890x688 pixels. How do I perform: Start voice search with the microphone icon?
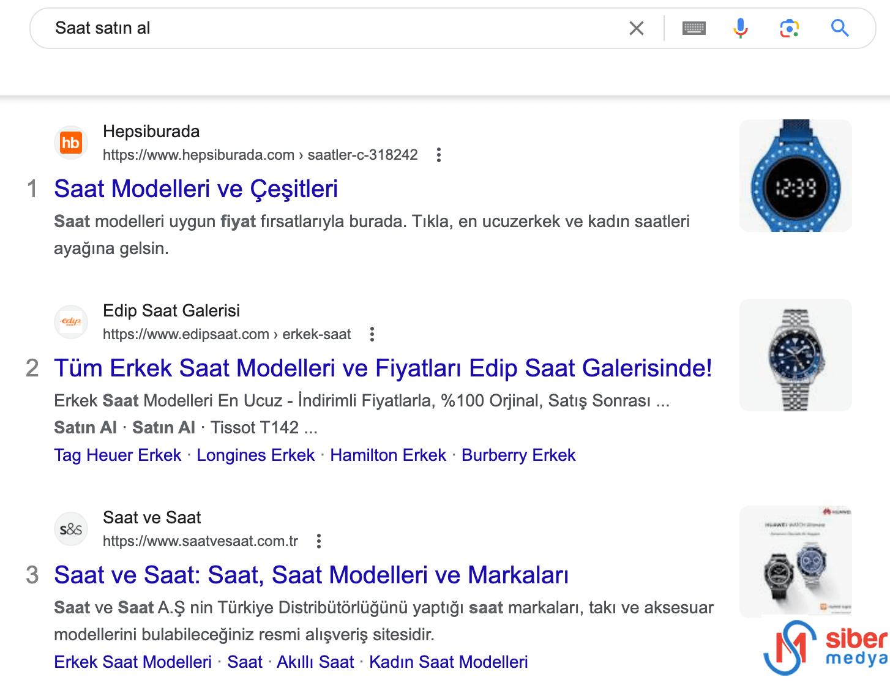click(741, 28)
